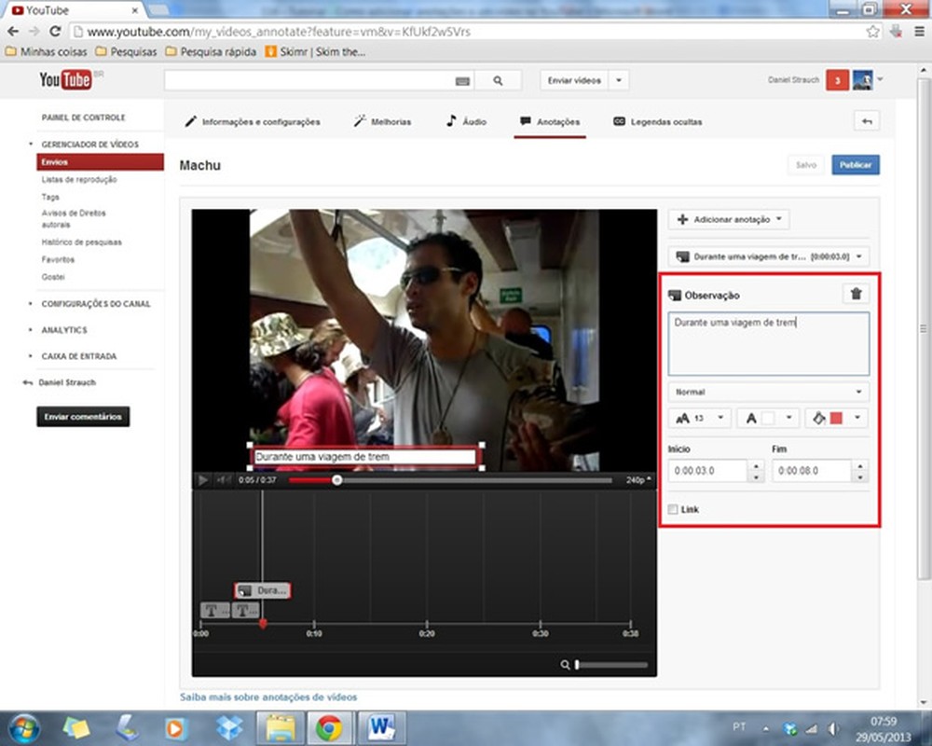Viewport: 932px width, 746px height.
Task: Select the first T text annotation marker
Action: 214,610
